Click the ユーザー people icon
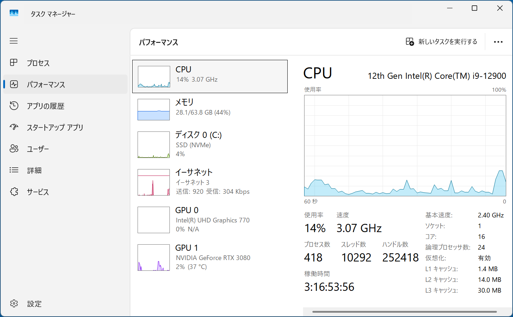This screenshot has width=513, height=317. [14, 149]
